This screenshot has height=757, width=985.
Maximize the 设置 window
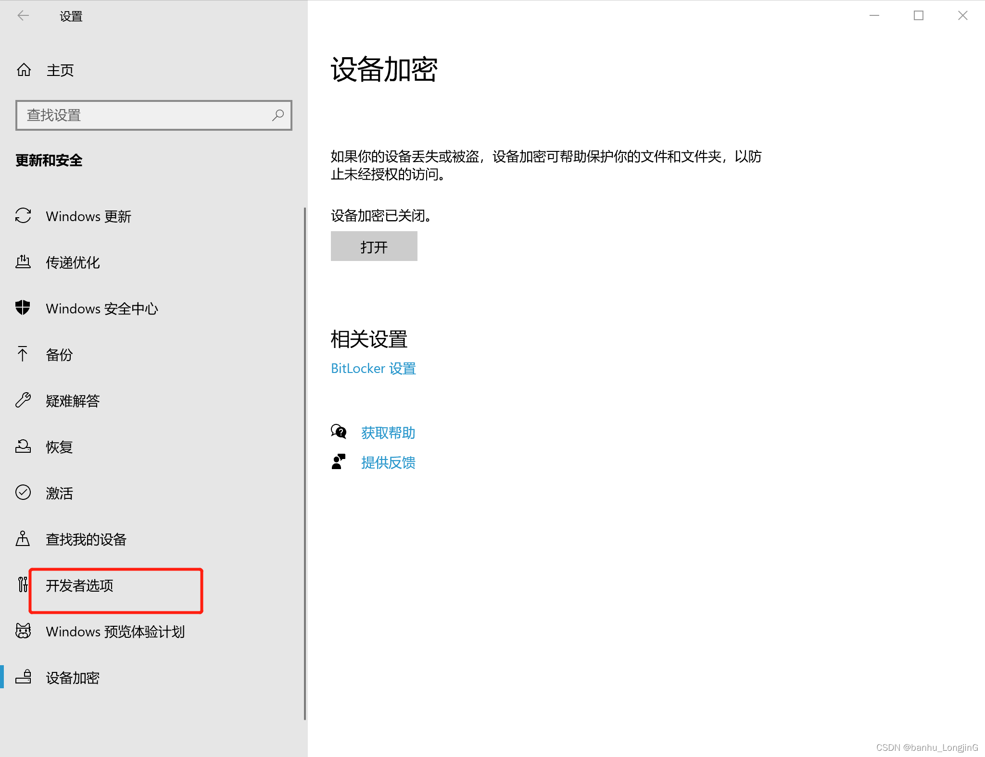coord(919,16)
